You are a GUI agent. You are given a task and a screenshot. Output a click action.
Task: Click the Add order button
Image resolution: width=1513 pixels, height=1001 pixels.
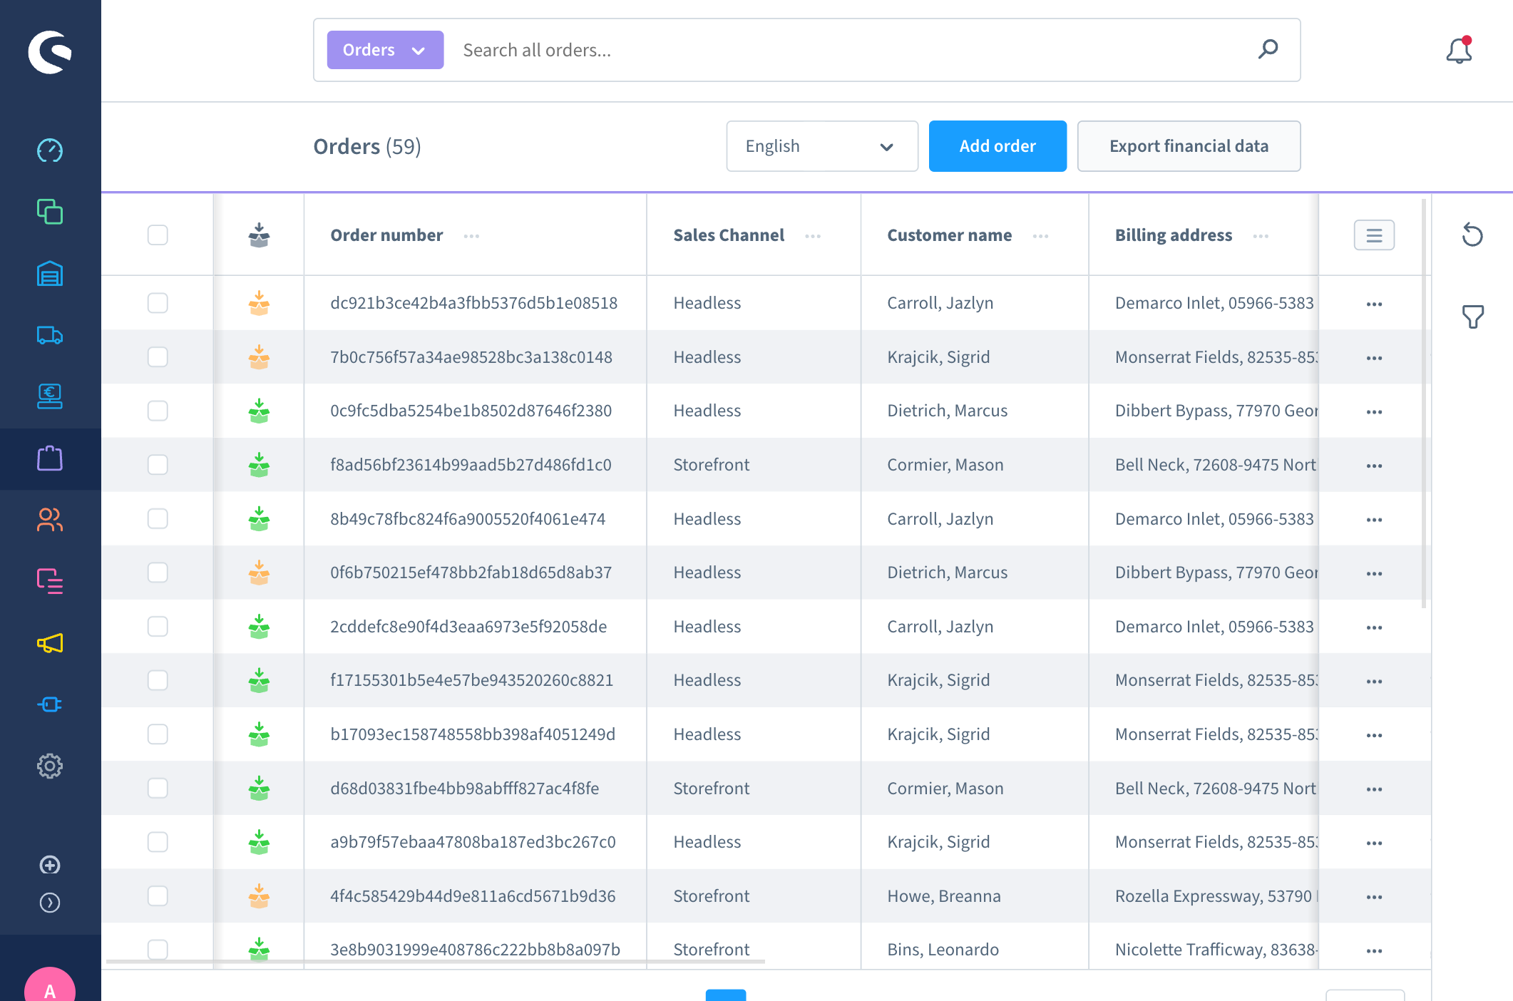pyautogui.click(x=997, y=146)
